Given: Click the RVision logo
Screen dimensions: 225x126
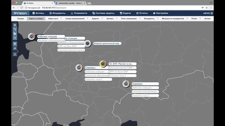Looking at the screenshot, I should [x=20, y=13].
